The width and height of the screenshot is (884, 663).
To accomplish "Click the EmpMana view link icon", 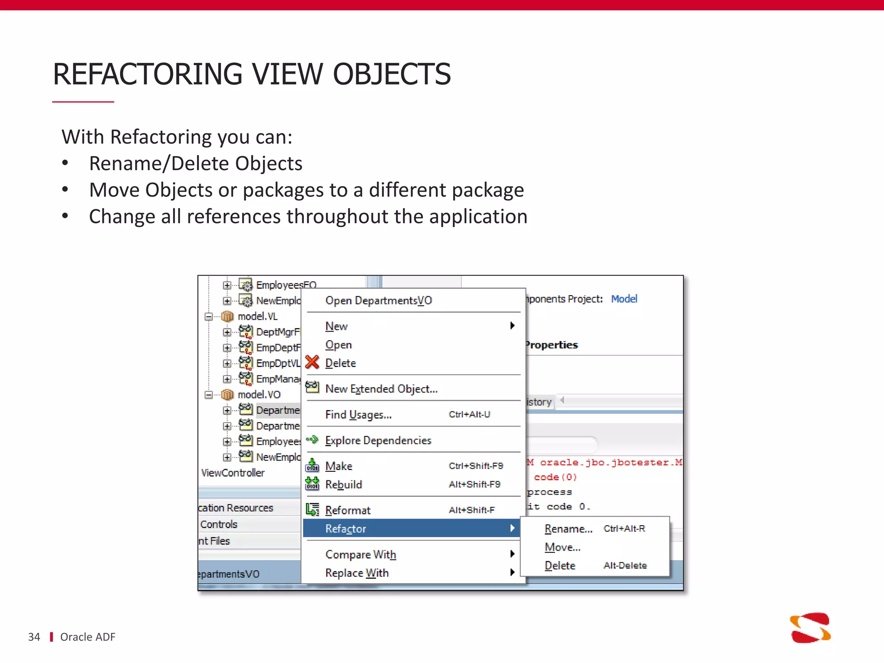I will (246, 378).
